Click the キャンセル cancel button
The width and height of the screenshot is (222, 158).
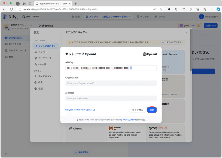(138, 110)
